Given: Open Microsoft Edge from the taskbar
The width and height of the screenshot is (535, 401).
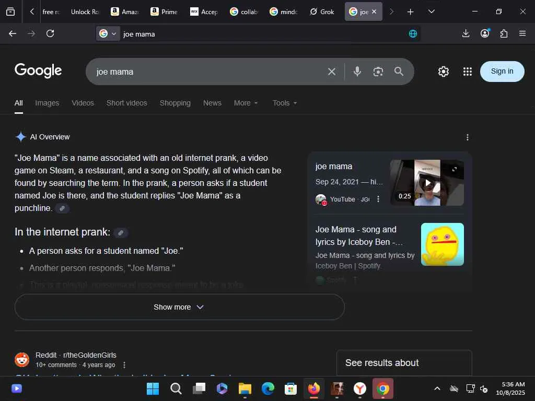Looking at the screenshot, I should point(268,388).
